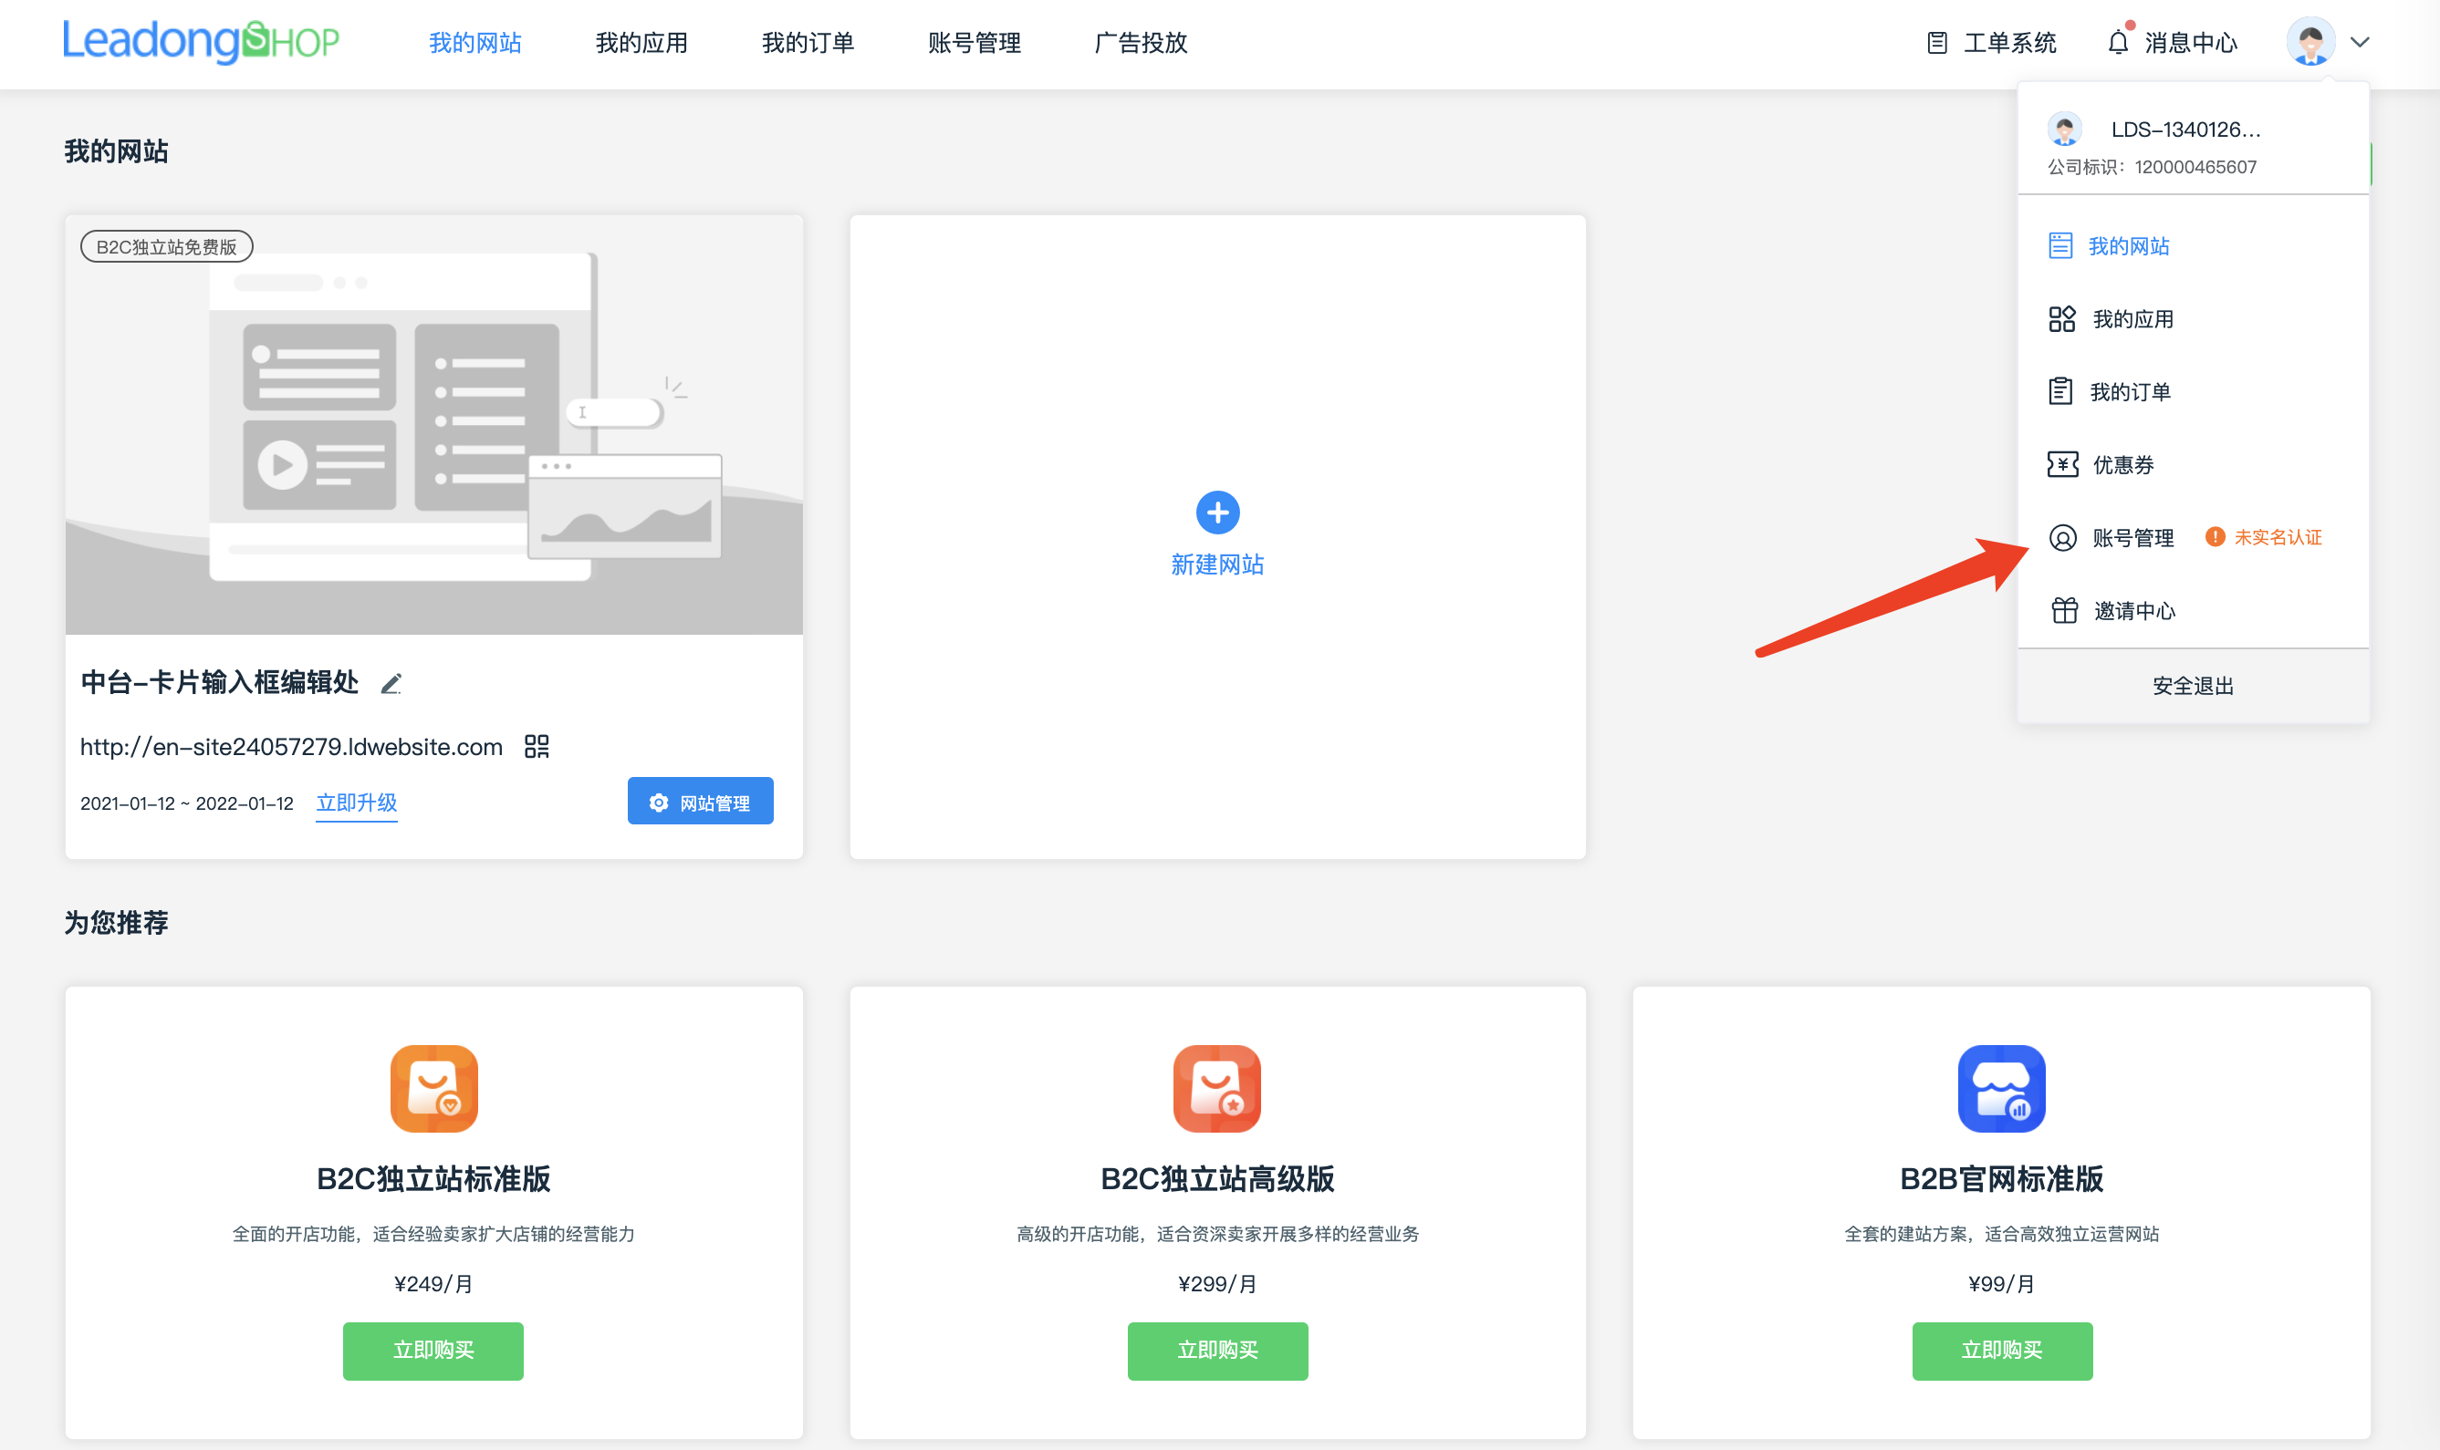This screenshot has width=2440, height=1450.
Task: Click the 邀请中心 gift icon
Action: (2064, 611)
